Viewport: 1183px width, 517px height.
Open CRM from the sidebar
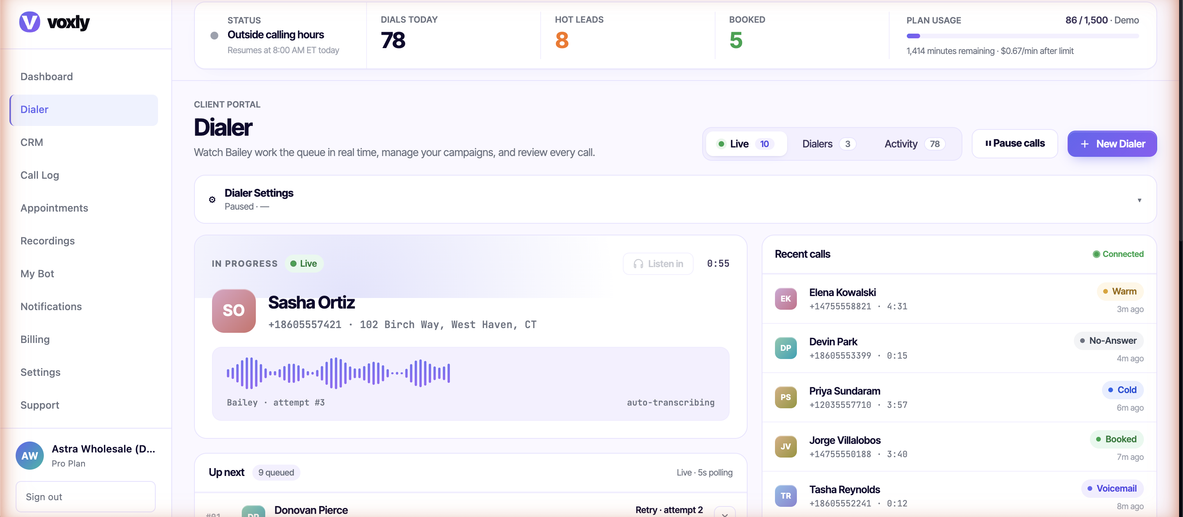pyautogui.click(x=84, y=142)
